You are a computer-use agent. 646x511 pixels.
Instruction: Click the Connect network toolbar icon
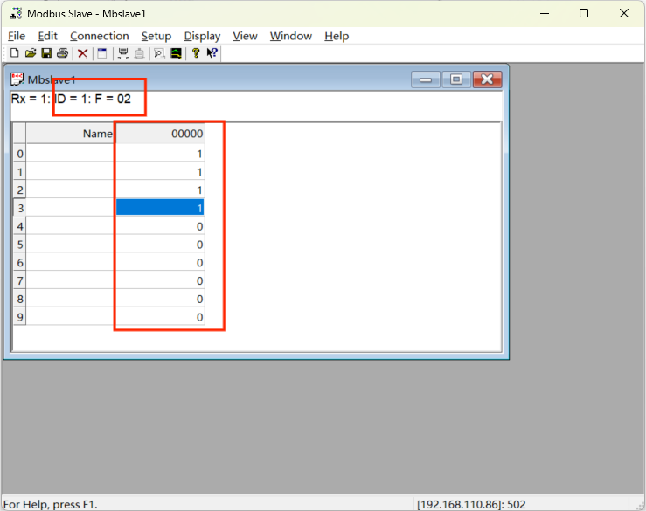click(123, 53)
